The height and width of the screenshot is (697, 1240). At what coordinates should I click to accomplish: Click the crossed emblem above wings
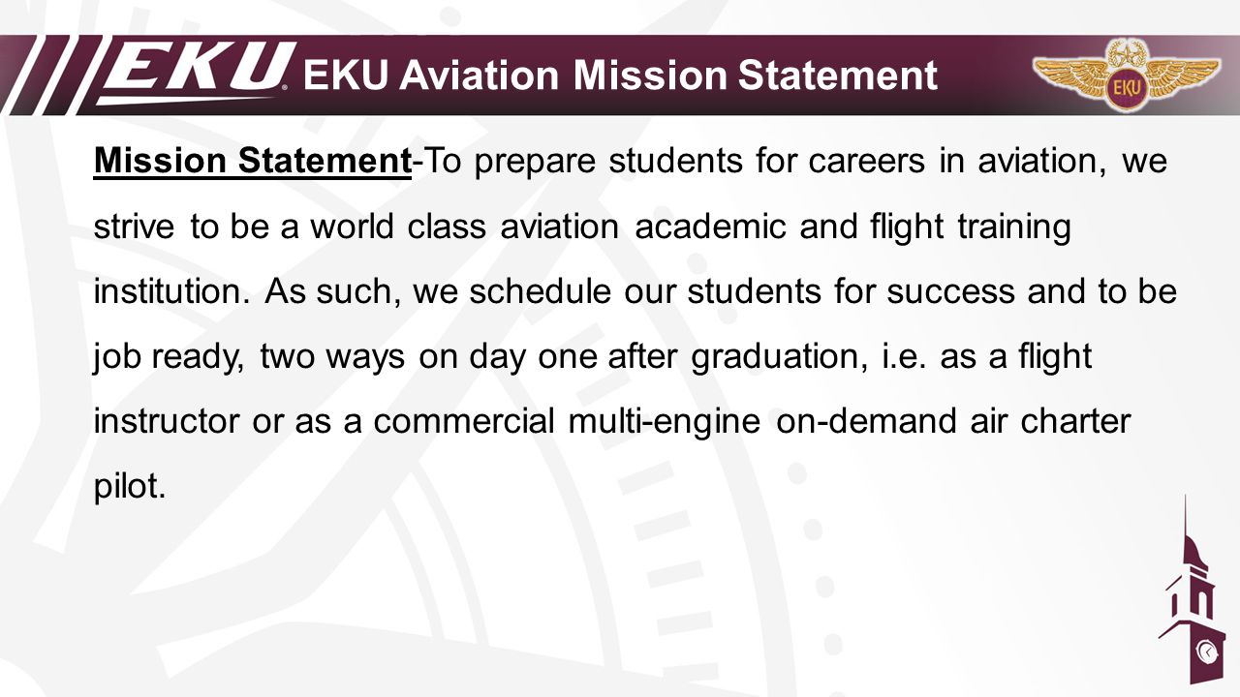1126,52
